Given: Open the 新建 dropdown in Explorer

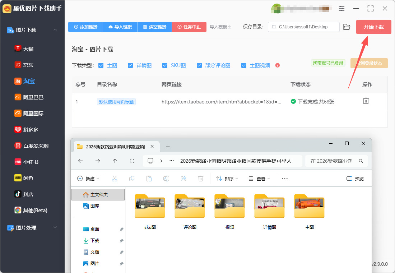Looking at the screenshot, I should click(x=88, y=179).
